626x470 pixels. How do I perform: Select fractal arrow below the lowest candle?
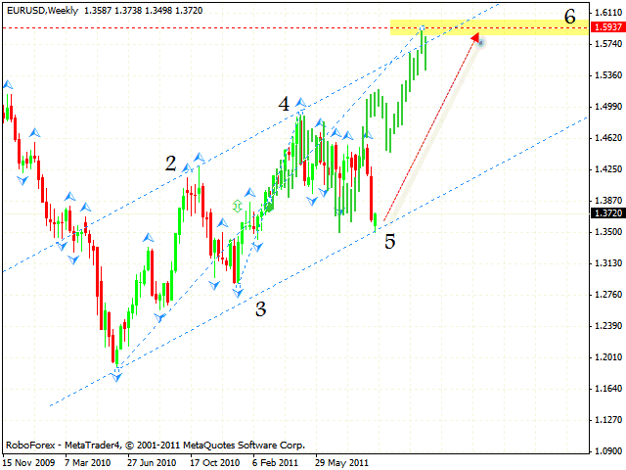click(117, 376)
